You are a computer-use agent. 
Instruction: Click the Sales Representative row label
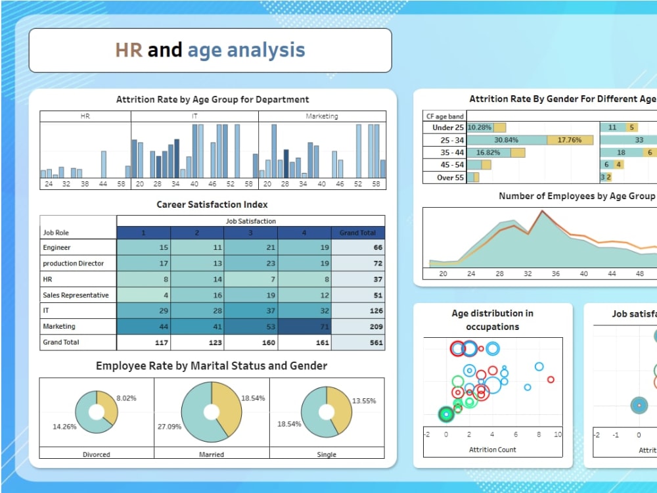click(x=78, y=294)
